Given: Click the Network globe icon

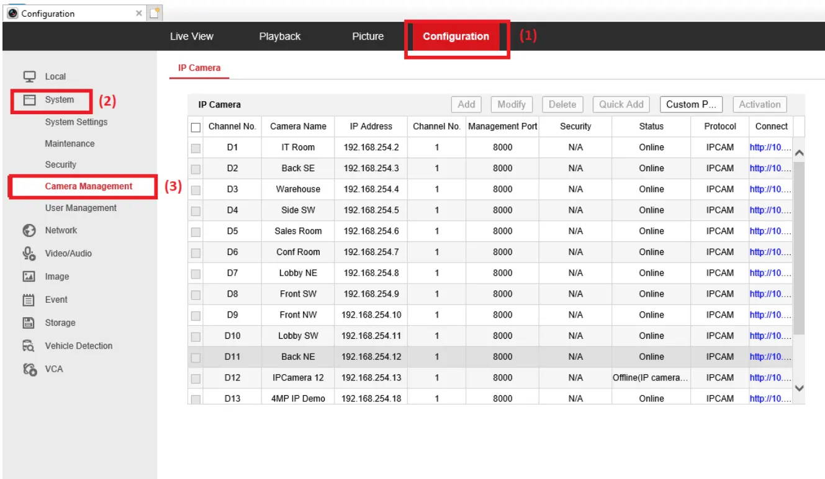Looking at the screenshot, I should pos(29,230).
